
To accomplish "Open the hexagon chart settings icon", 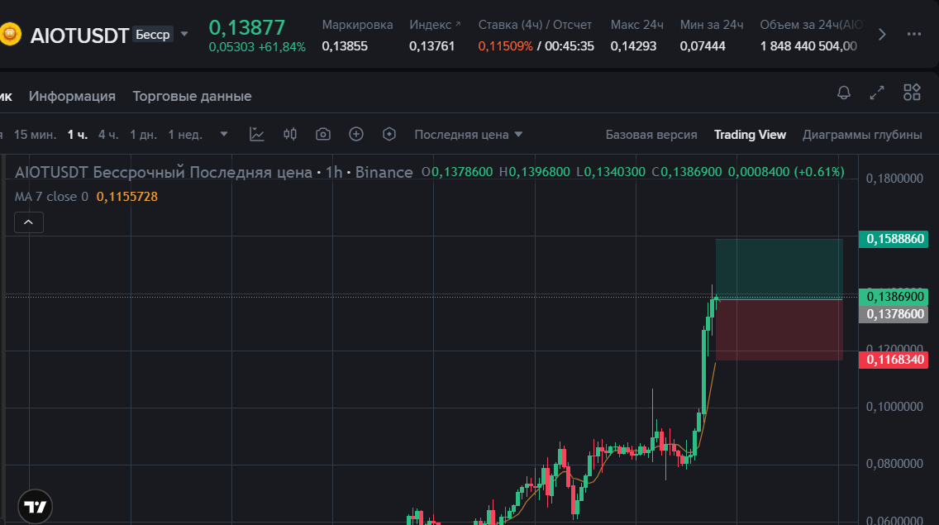I will 389,134.
